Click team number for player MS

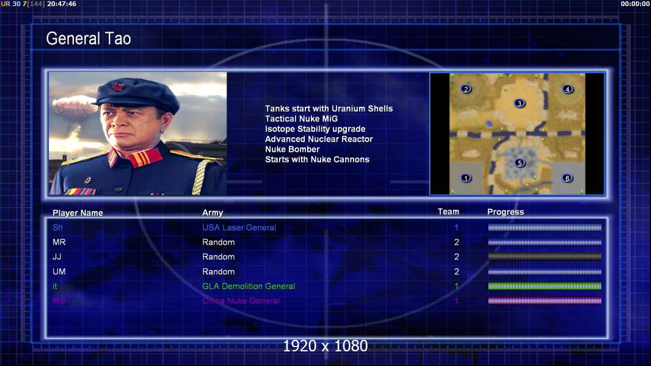456,301
